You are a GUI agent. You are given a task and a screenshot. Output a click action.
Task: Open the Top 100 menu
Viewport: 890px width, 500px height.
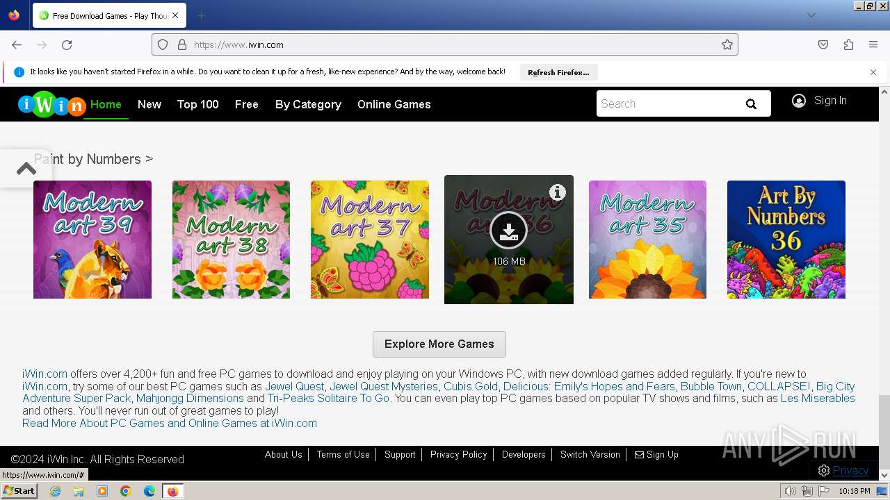198,104
